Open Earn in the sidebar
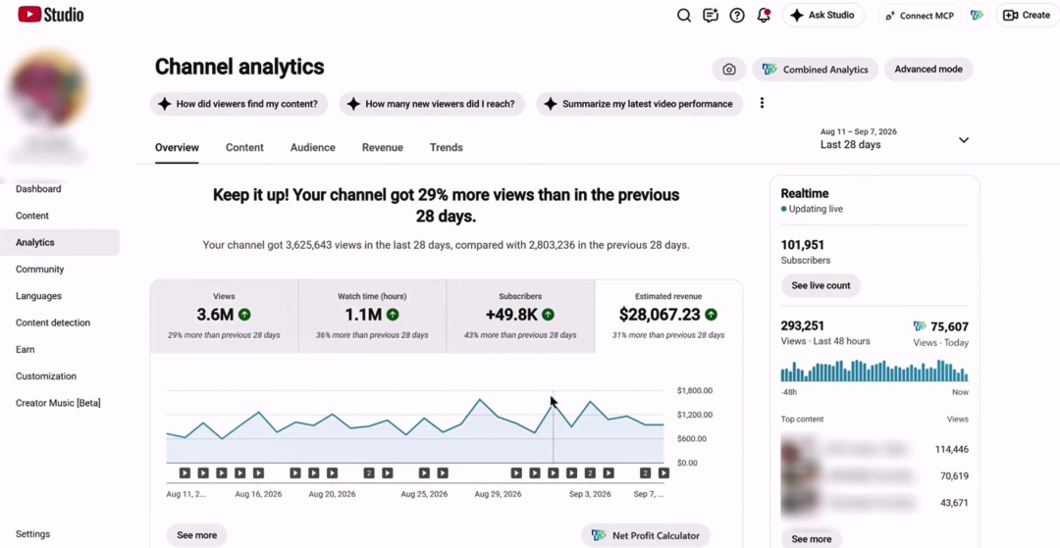1060x548 pixels. coord(60,350)
